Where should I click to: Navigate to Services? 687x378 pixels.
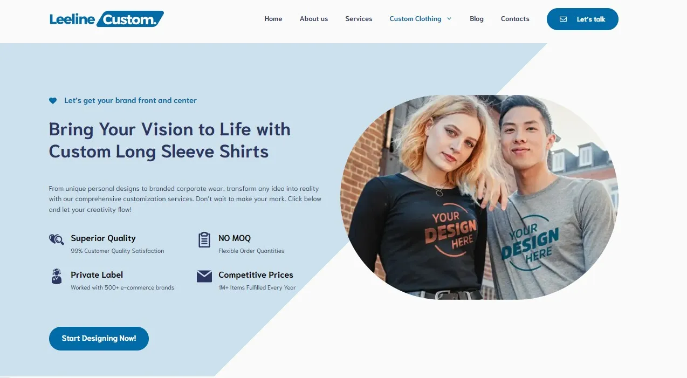[359, 19]
